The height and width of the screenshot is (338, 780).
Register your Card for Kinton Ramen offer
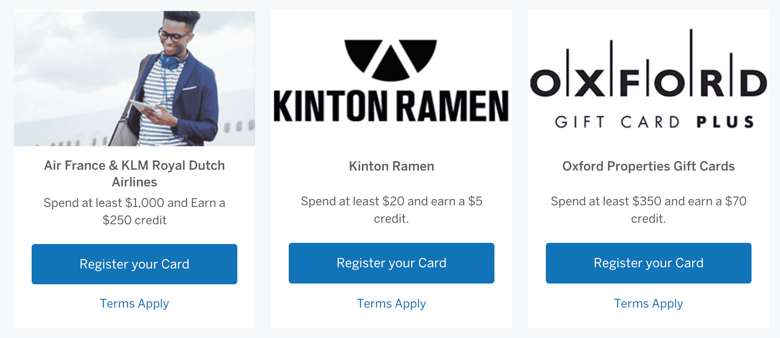point(391,263)
